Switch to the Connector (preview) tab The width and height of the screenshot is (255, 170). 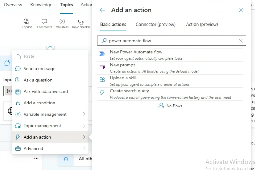[156, 25]
